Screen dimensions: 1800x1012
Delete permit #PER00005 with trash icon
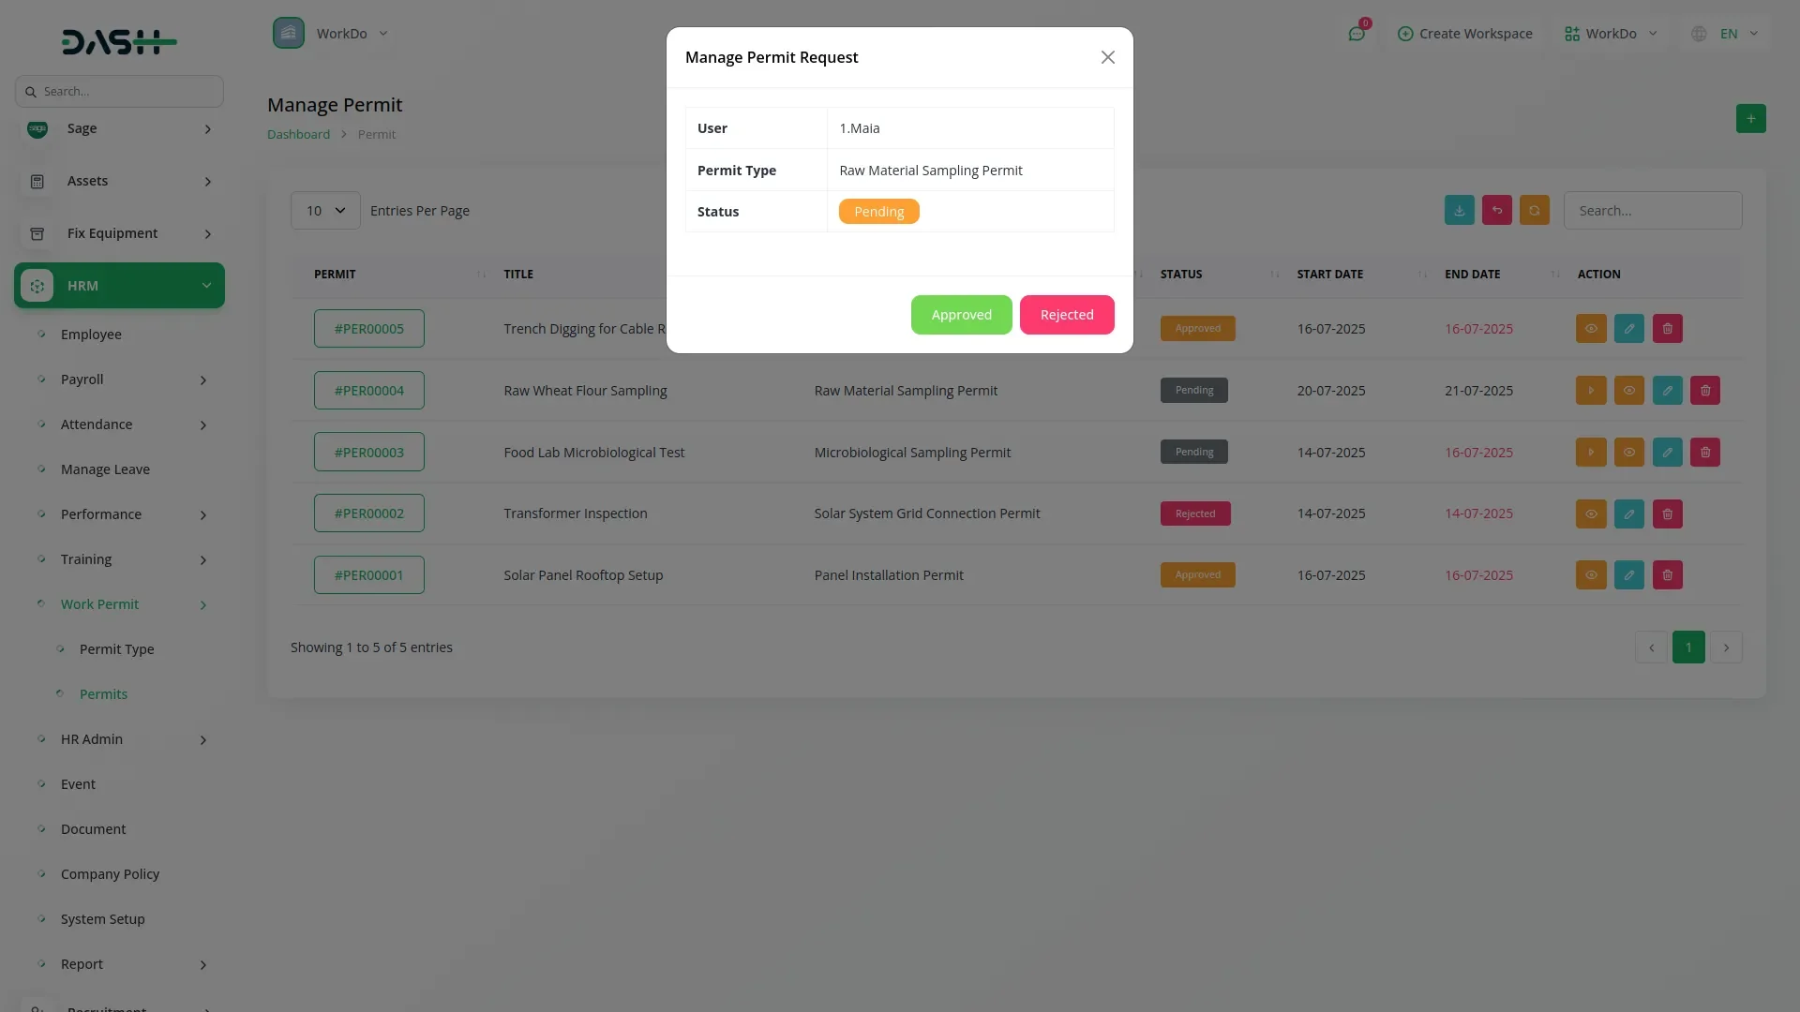(x=1667, y=329)
